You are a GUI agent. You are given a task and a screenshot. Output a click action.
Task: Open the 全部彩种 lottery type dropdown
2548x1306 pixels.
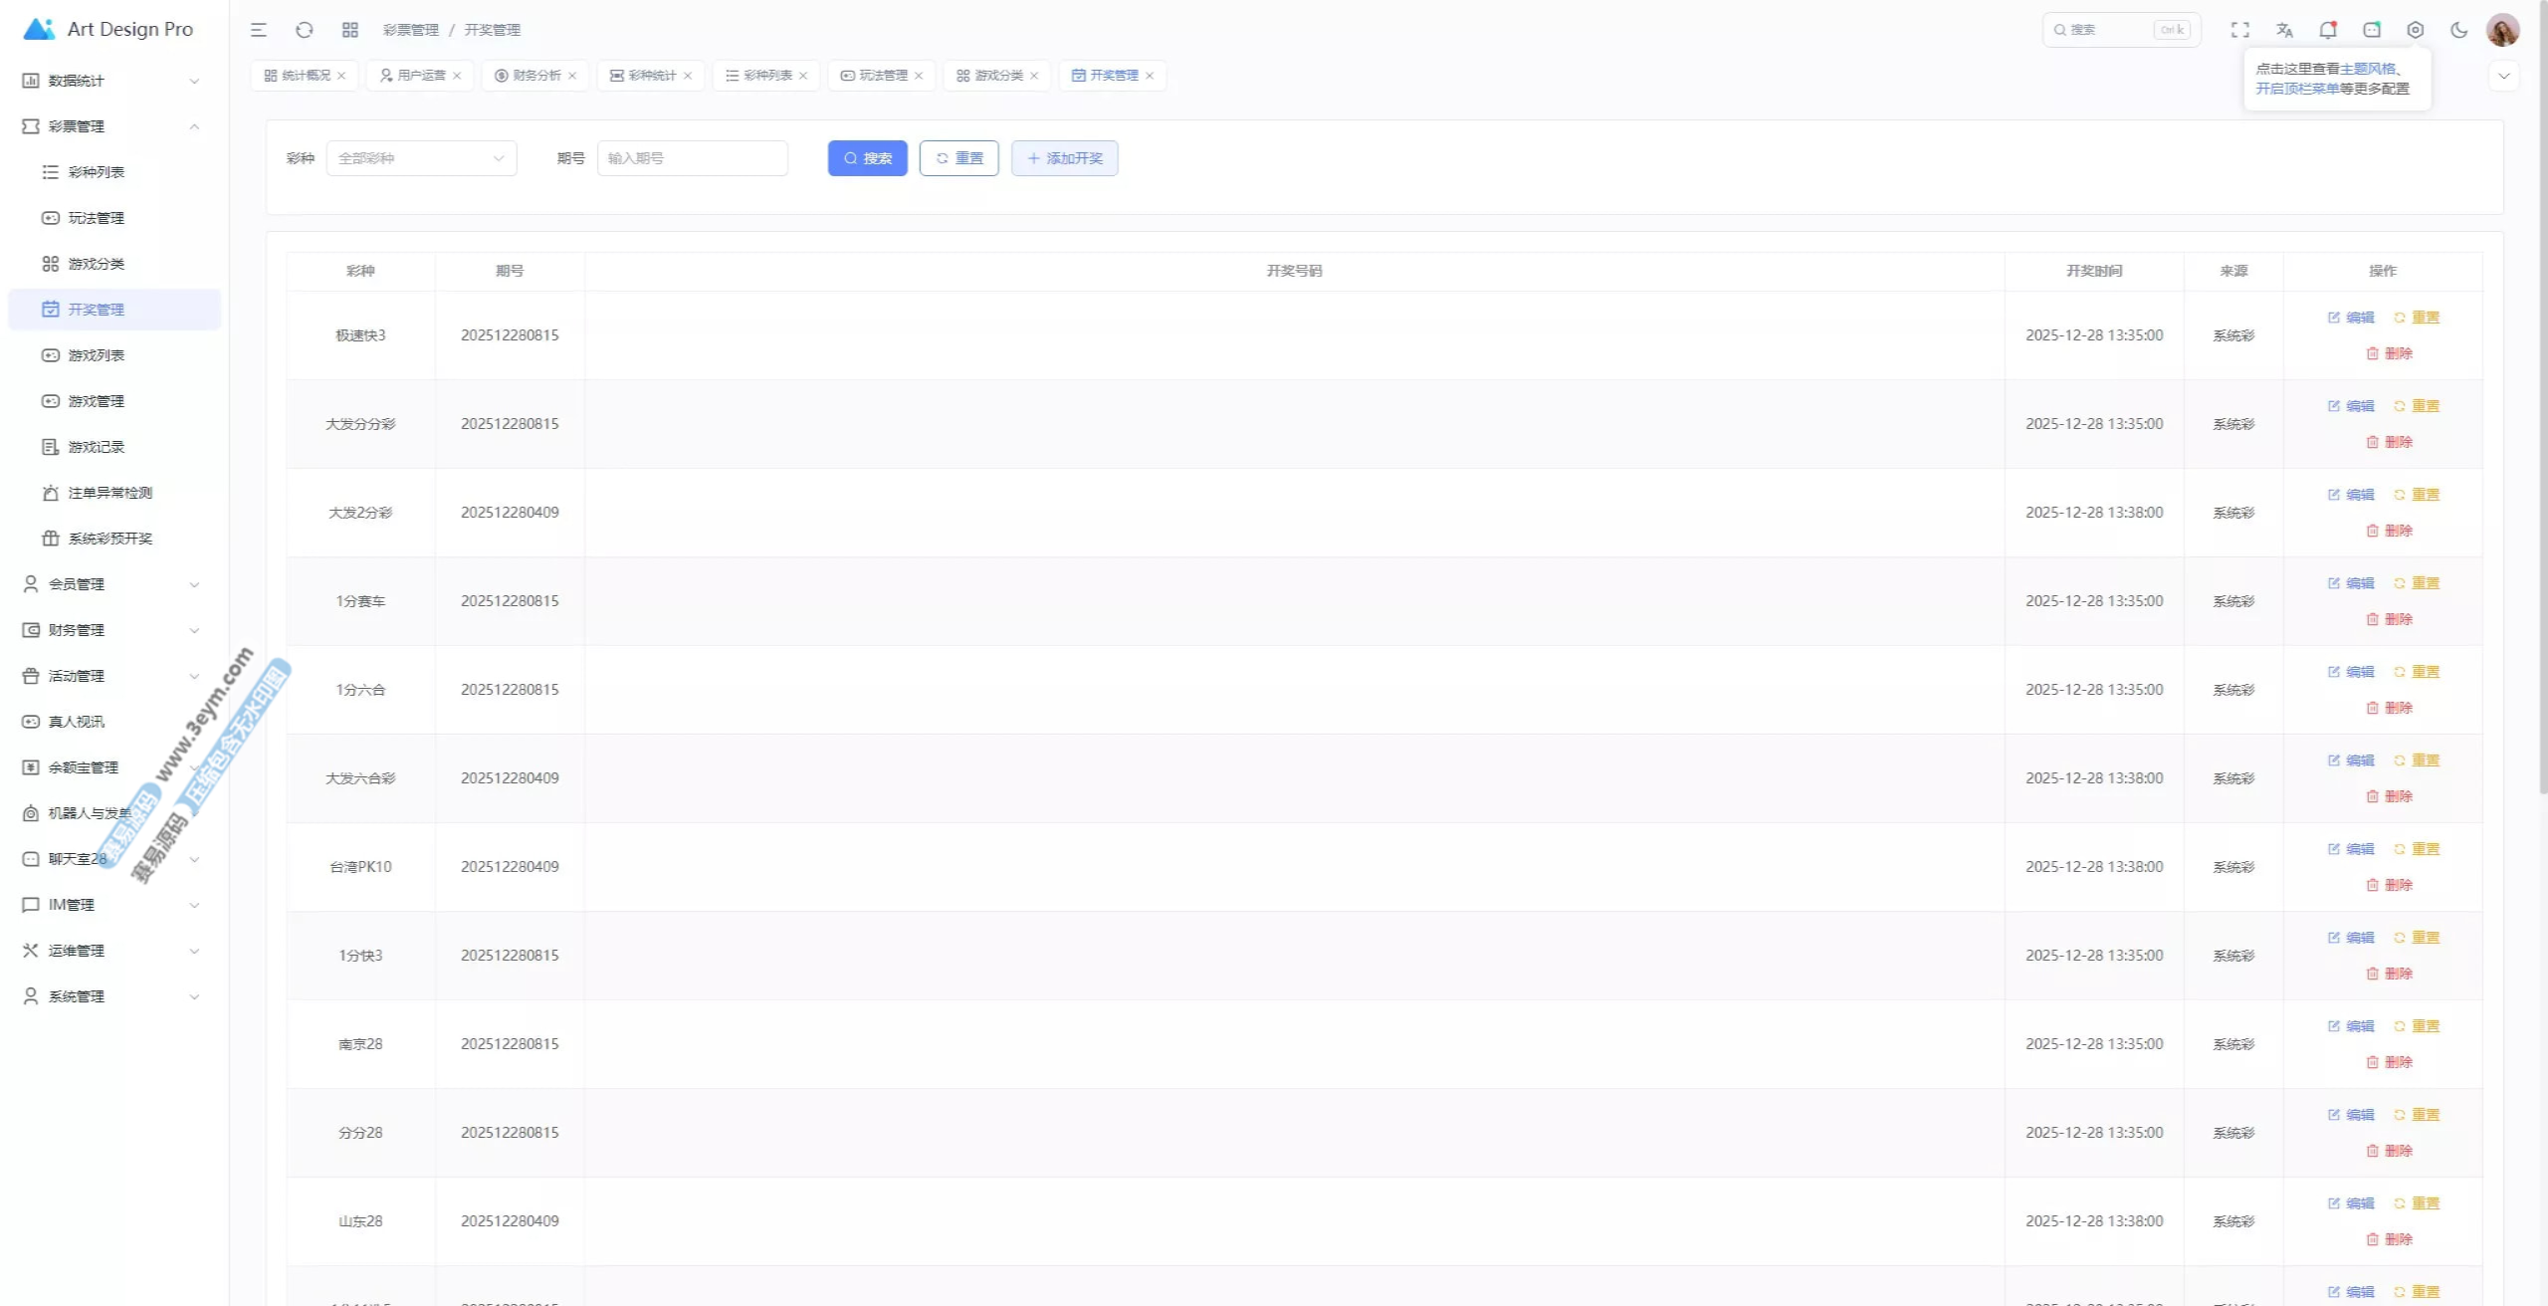(x=421, y=158)
